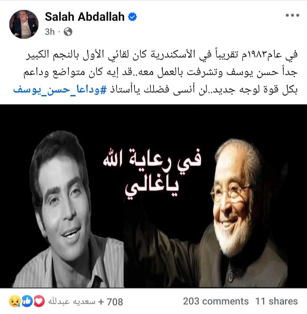
Task: Click the red heart love reaction icon
Action: click(x=39, y=301)
